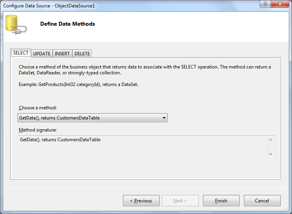
Task: Expand method list using the dropdown arrow
Action: [164, 118]
